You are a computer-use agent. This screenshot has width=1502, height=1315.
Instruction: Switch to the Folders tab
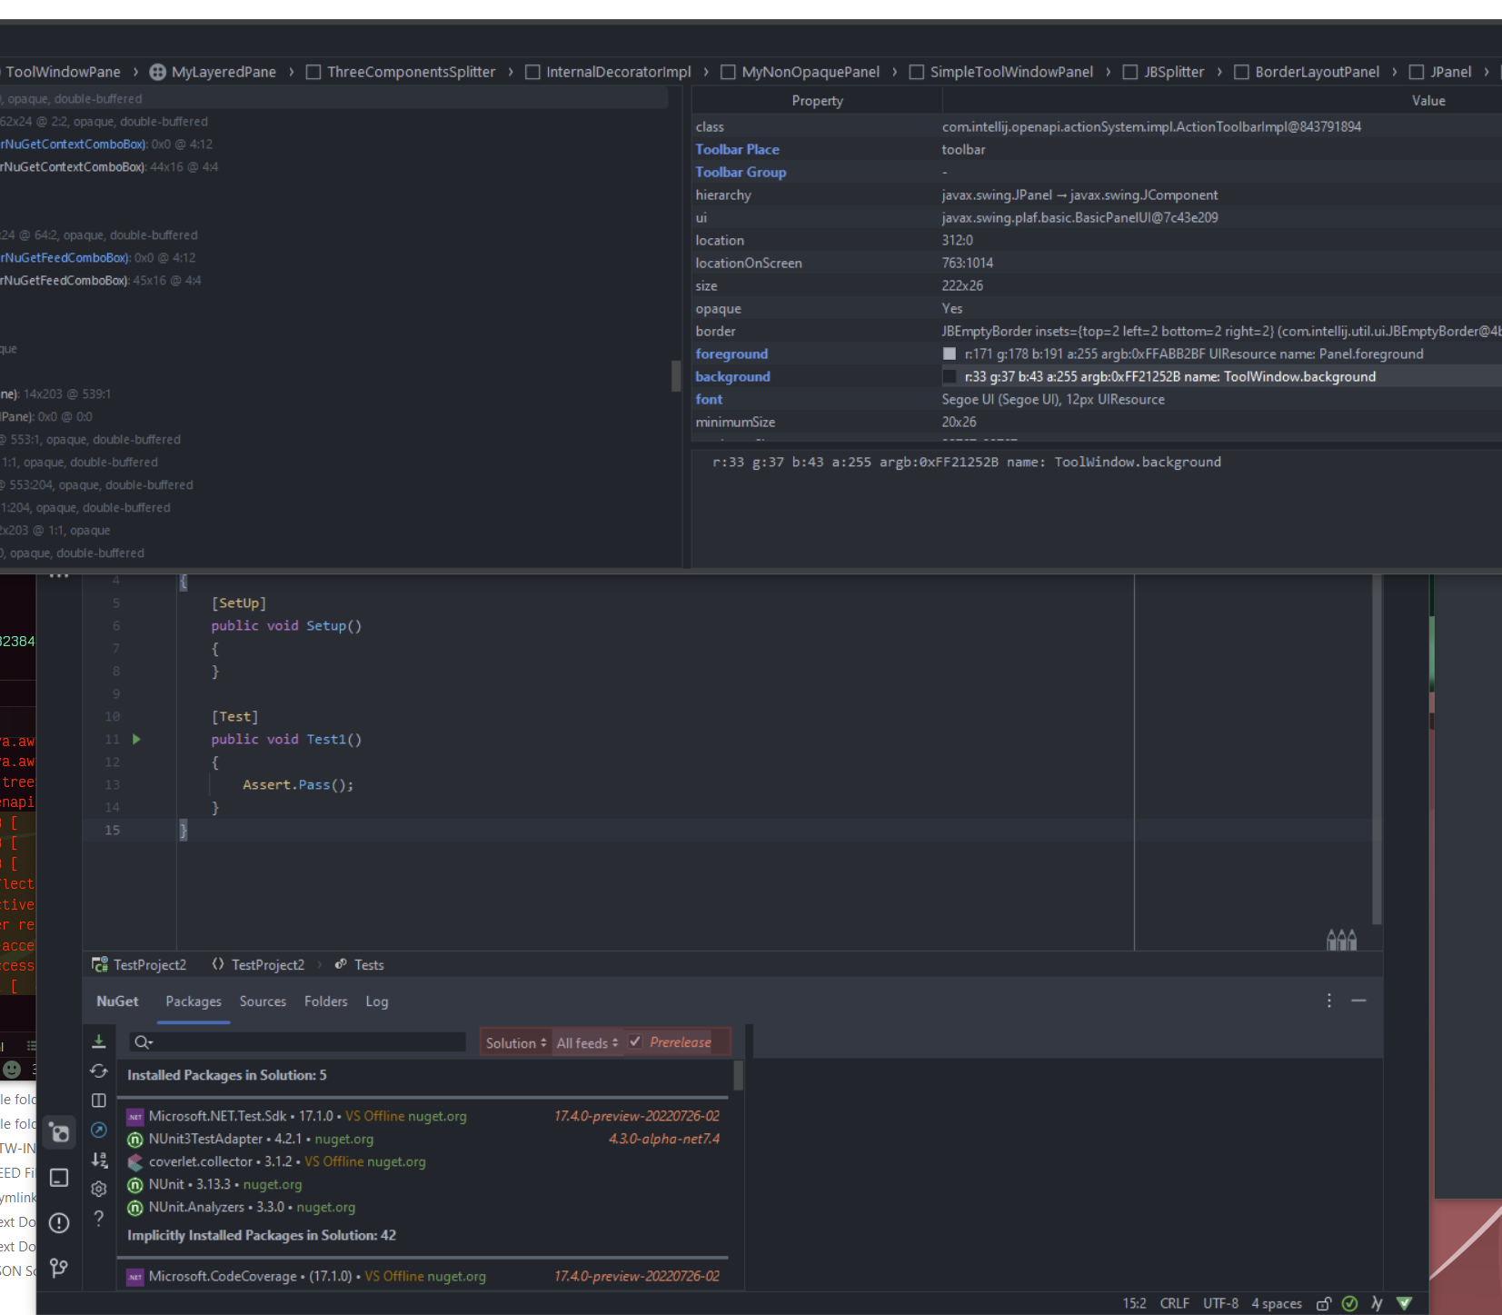(326, 1001)
